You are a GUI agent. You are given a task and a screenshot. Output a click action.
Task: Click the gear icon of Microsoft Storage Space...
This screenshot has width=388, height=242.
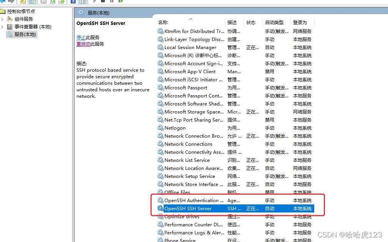[x=160, y=112]
